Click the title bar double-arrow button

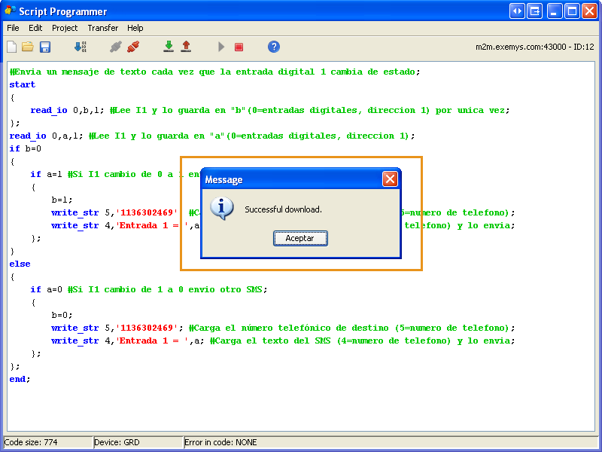[x=516, y=11]
